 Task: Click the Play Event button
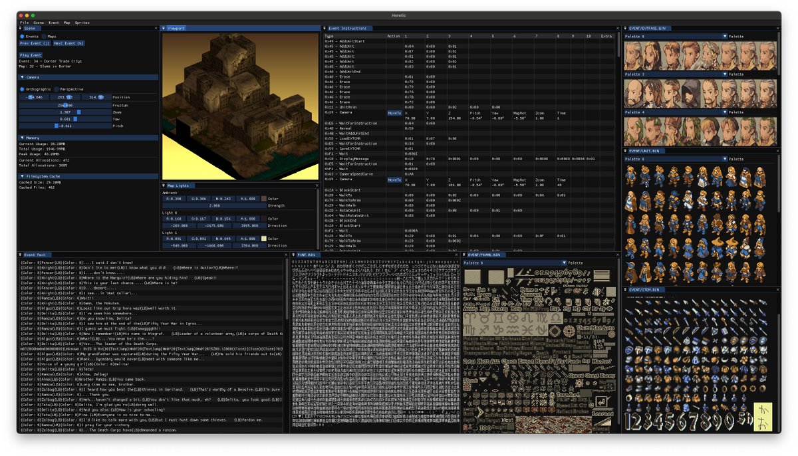tap(31, 55)
